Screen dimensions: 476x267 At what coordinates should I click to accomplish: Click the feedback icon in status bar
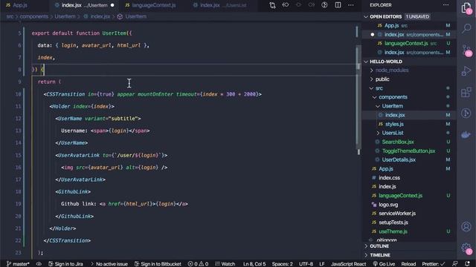click(454, 264)
